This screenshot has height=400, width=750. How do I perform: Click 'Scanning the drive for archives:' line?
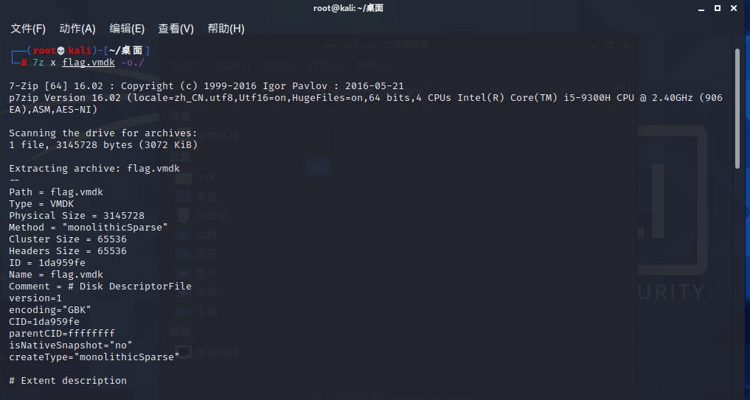(103, 133)
